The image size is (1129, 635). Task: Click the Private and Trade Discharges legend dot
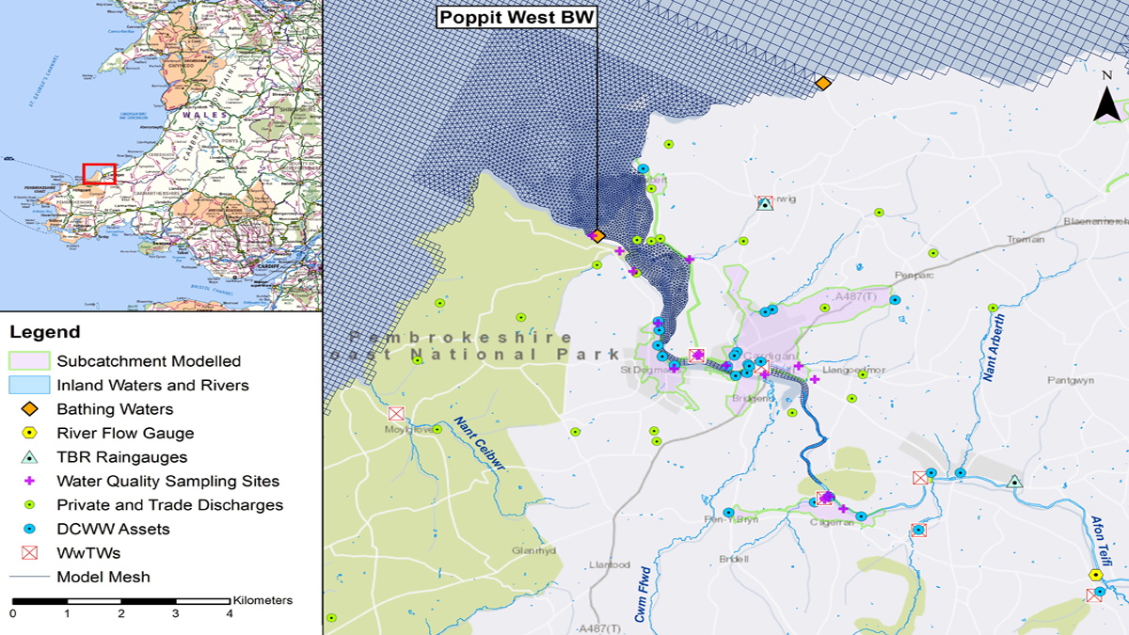(x=30, y=505)
